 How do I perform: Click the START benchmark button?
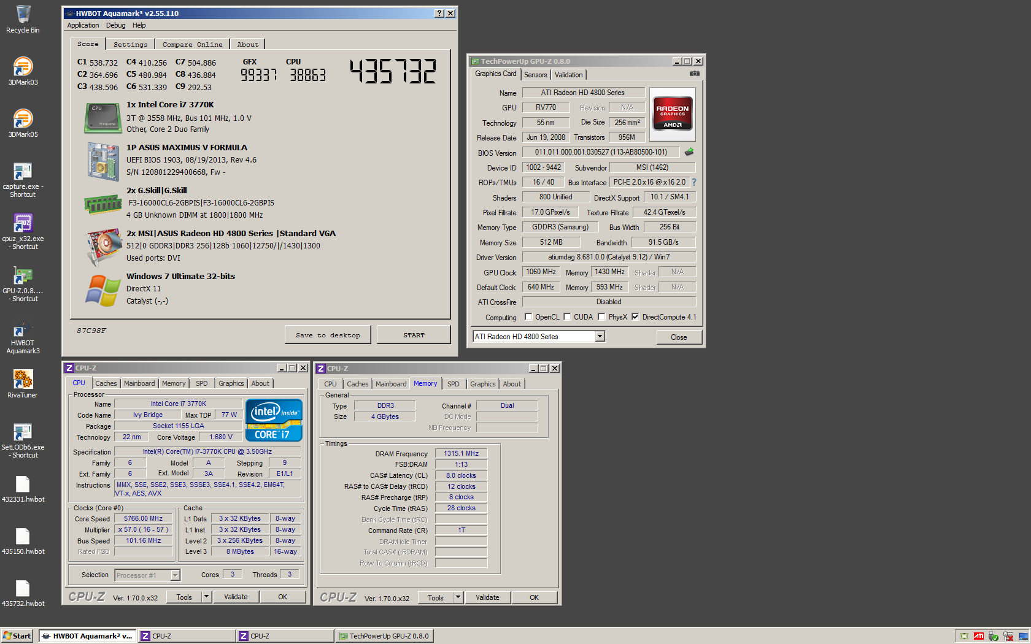pos(414,335)
